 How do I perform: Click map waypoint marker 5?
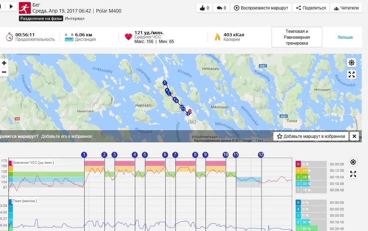tap(165, 83)
